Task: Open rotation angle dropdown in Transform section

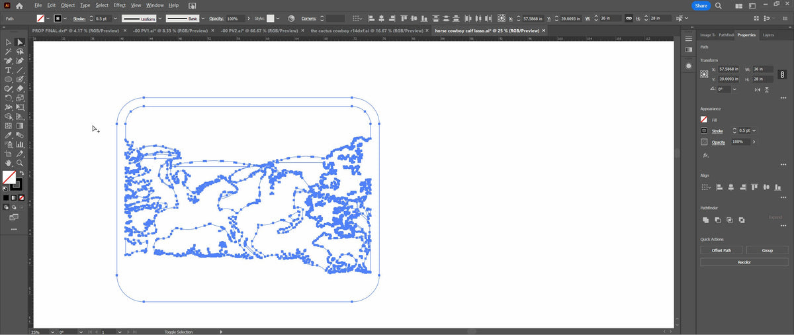Action: 734,89
